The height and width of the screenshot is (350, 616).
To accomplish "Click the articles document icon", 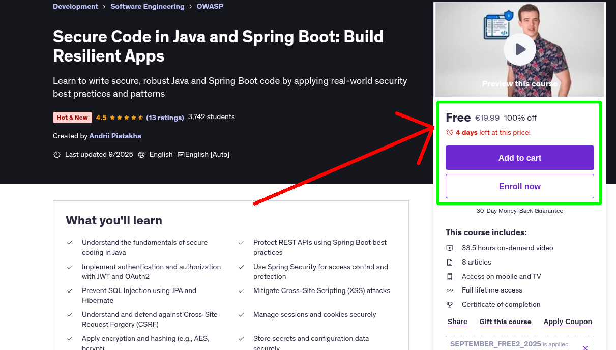I will [450, 262].
